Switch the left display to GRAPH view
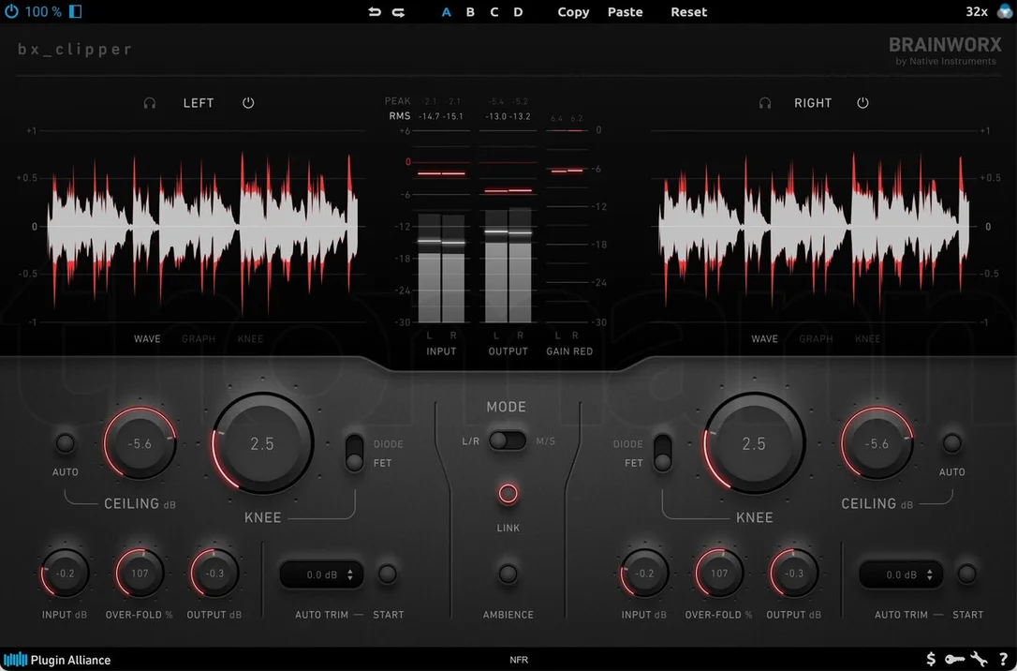 pos(199,338)
